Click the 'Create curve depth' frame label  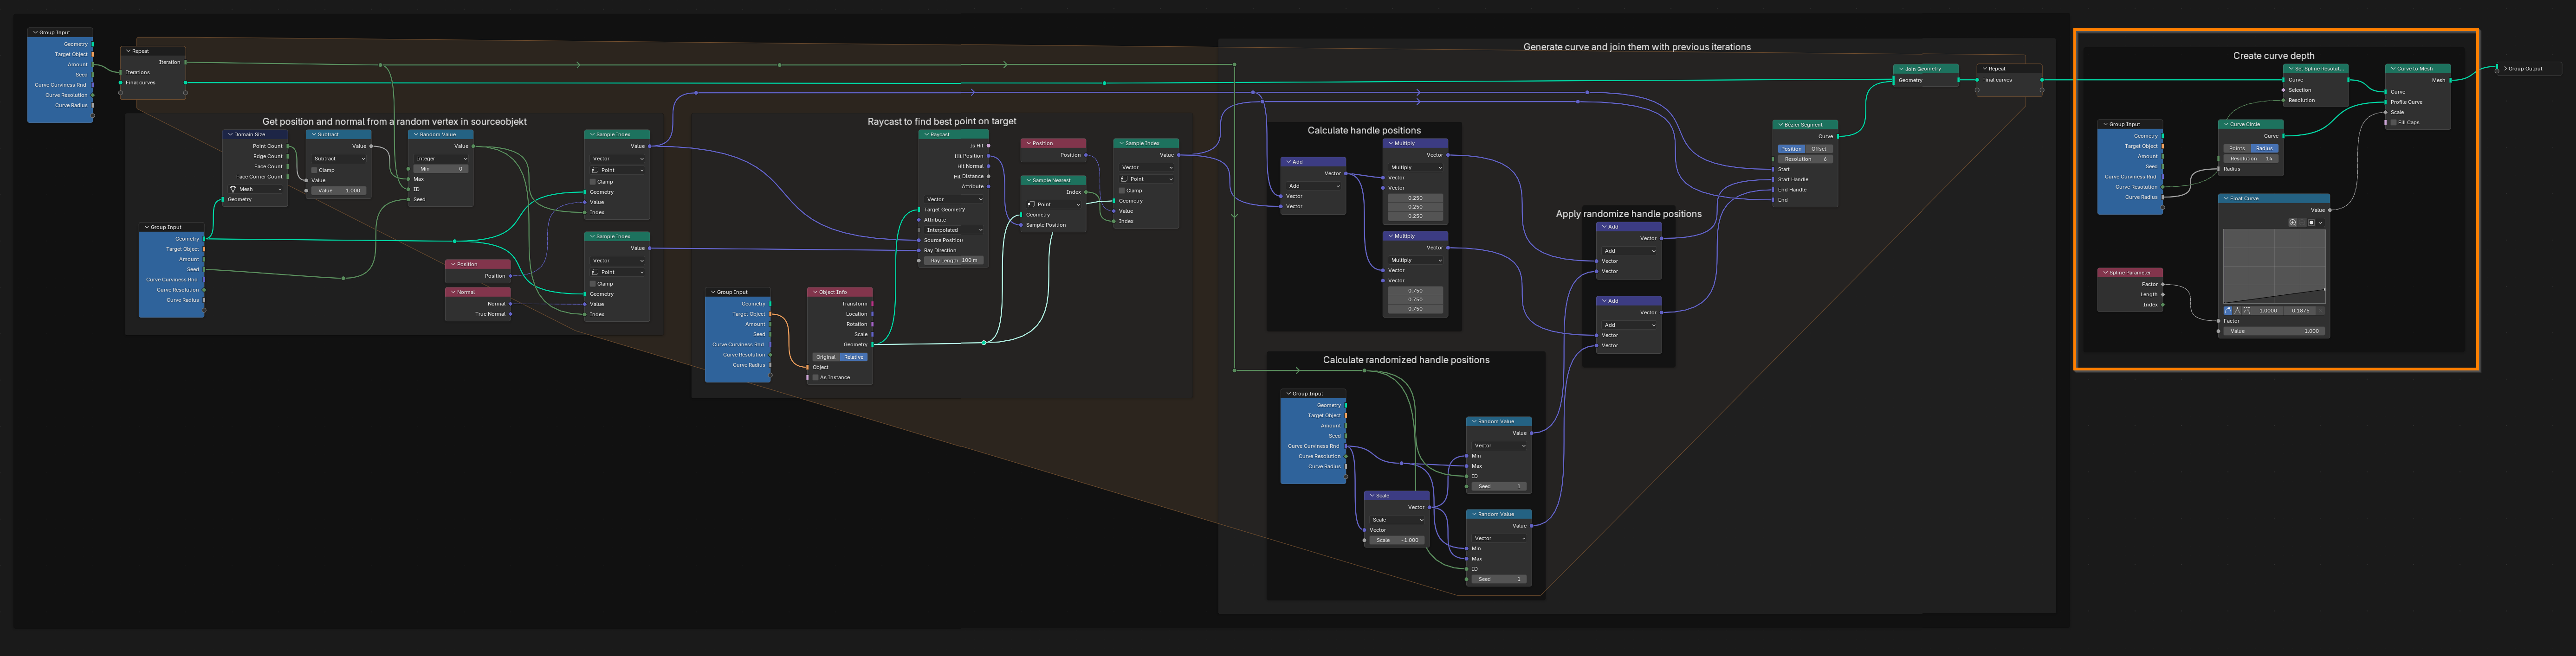tap(2273, 56)
